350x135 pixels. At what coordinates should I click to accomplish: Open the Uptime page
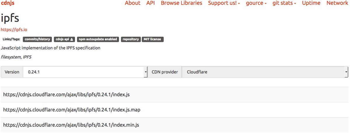[x=311, y=3]
